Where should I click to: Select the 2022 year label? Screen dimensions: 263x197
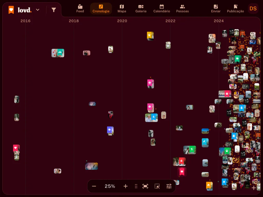pos(171,21)
